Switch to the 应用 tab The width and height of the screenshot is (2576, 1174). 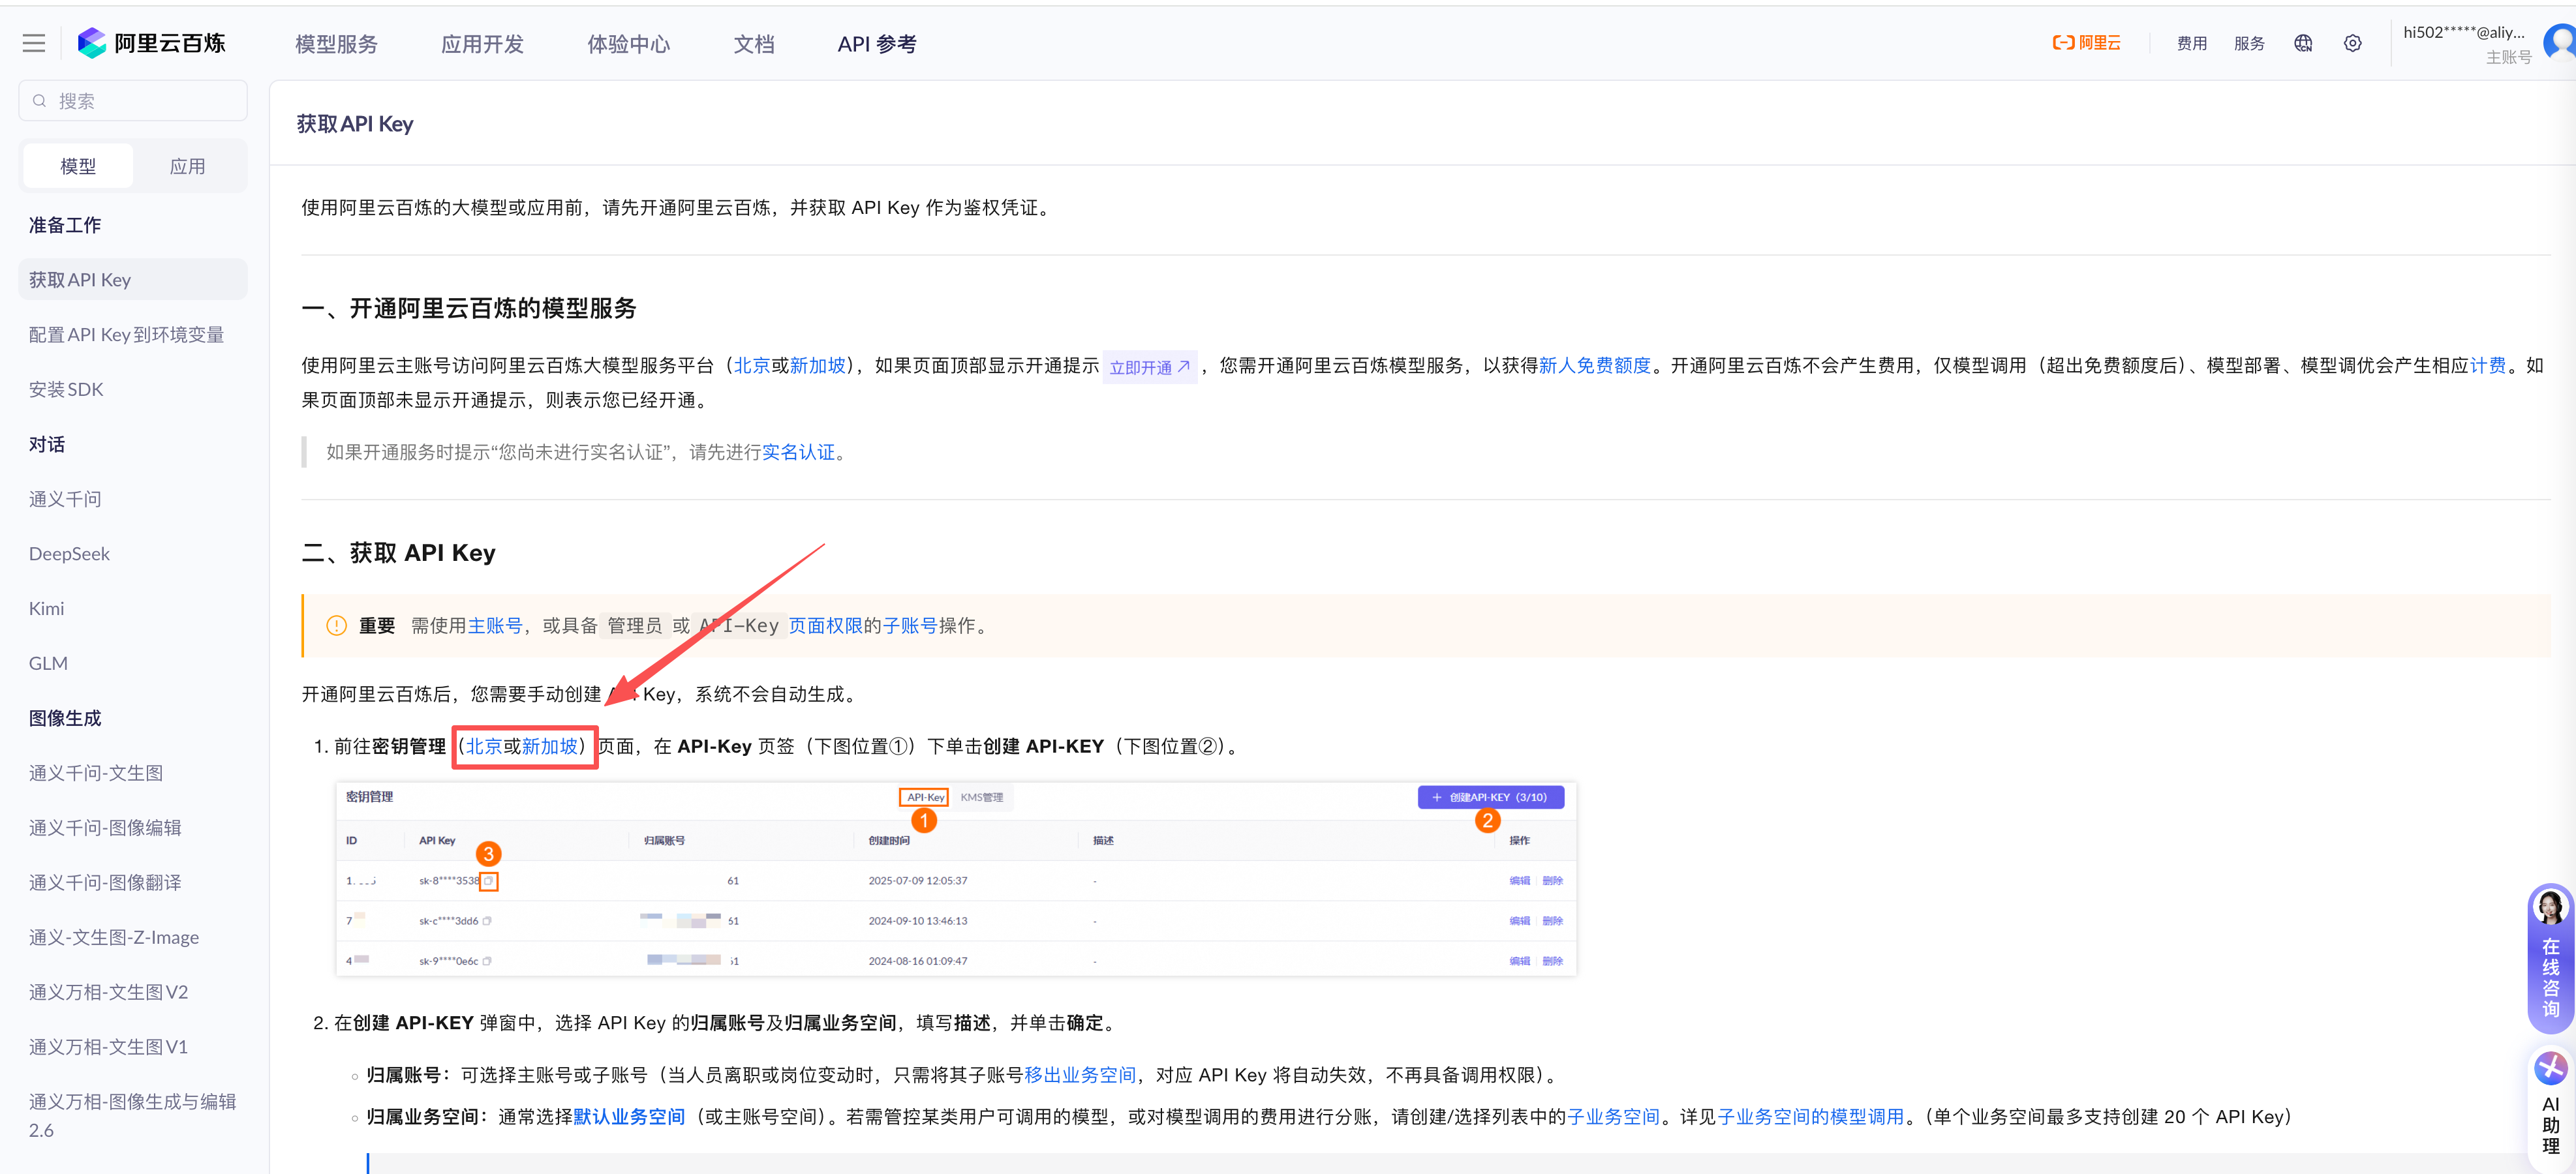(x=188, y=165)
